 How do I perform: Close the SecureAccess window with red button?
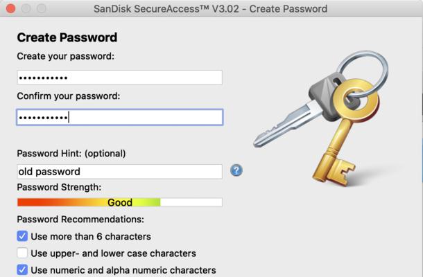(x=11, y=8)
